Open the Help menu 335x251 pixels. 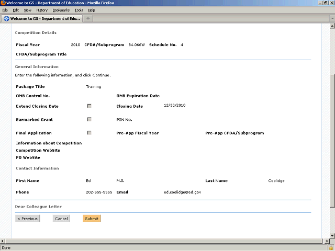92,10
